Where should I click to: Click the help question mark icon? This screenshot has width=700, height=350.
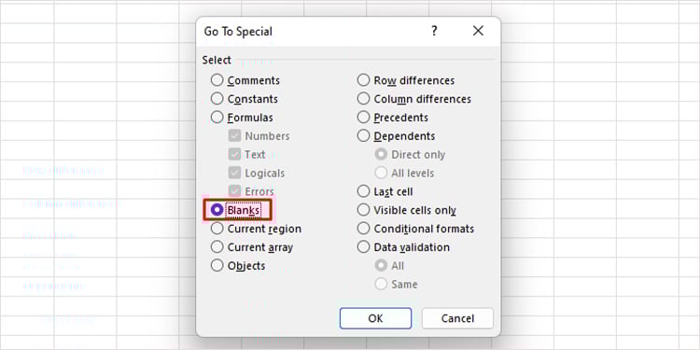pos(434,31)
